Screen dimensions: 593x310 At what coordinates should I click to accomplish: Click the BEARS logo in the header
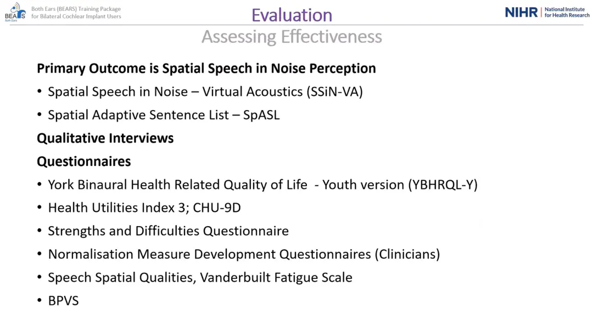(x=15, y=12)
